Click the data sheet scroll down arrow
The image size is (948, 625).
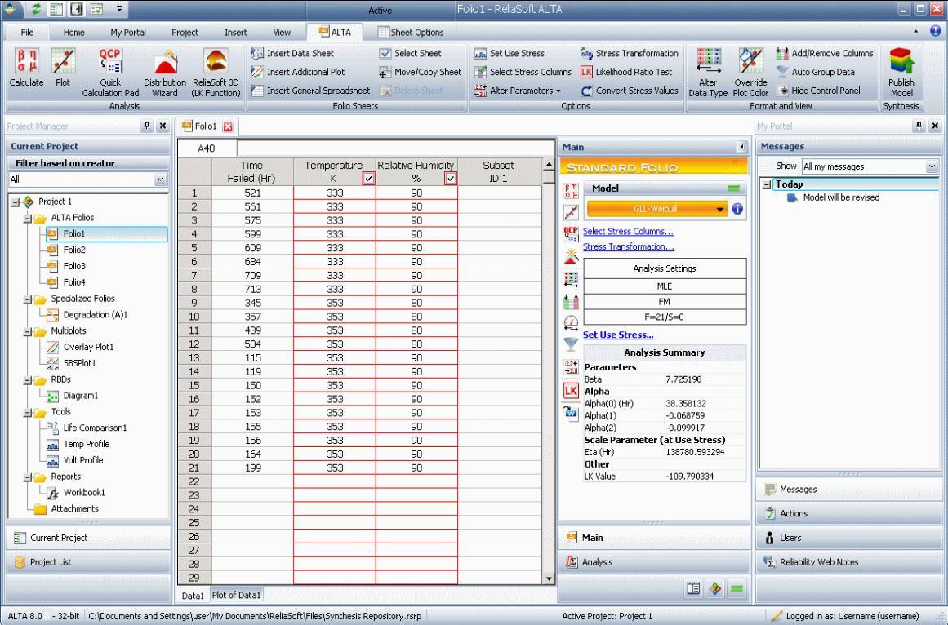coord(549,578)
